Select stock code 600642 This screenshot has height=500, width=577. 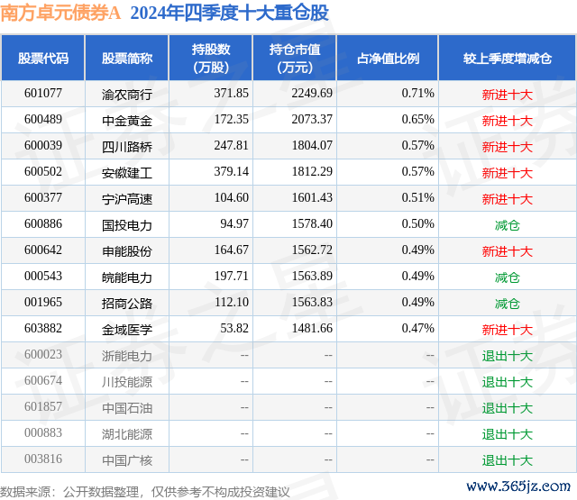(x=43, y=250)
